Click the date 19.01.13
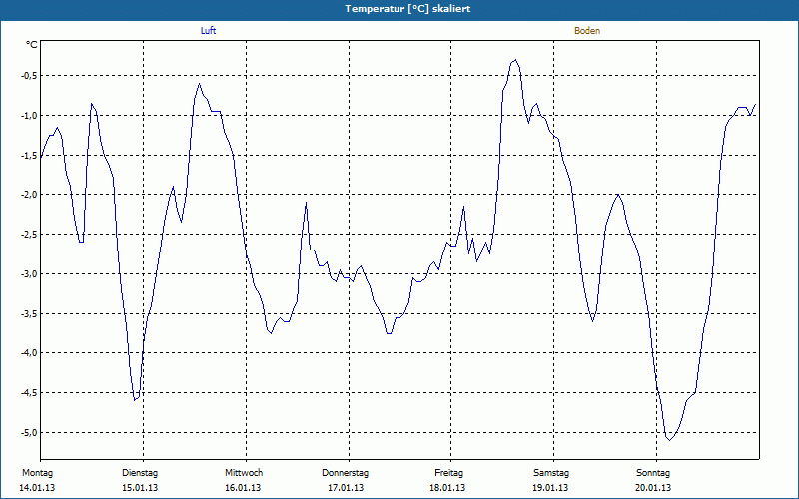 tap(550, 488)
